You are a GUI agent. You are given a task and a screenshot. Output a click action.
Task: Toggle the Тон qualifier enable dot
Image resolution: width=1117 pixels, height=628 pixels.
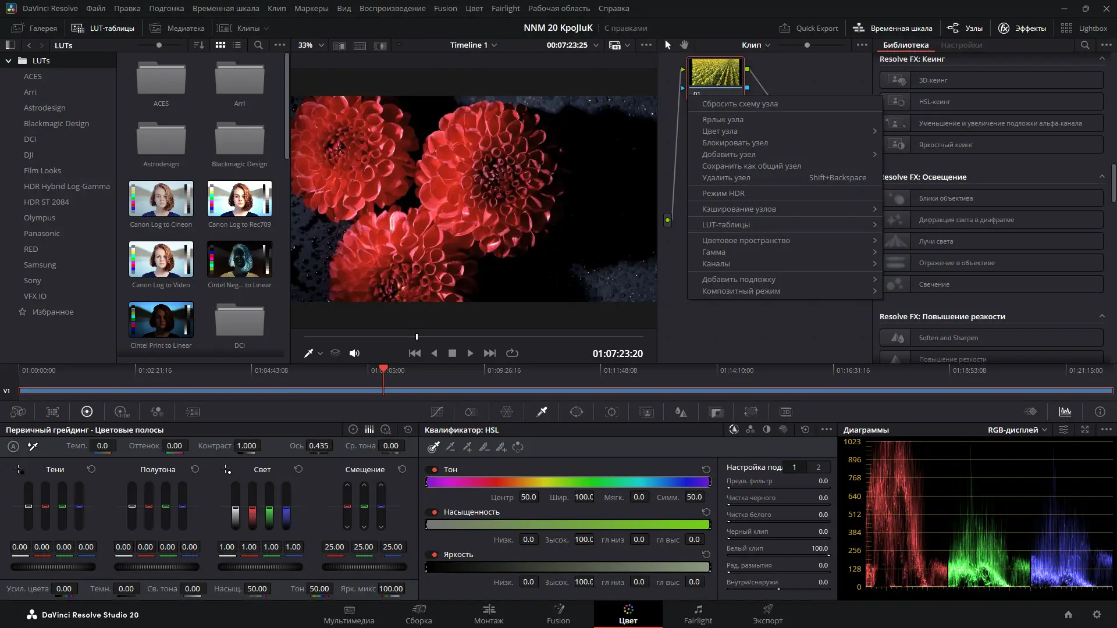pos(434,470)
